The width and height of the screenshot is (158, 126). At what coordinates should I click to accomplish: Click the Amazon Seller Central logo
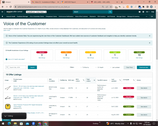(14, 12)
